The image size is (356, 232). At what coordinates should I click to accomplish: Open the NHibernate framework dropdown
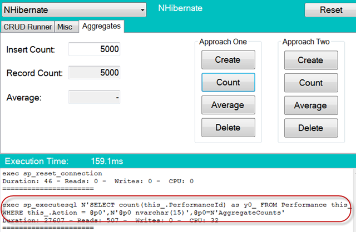74,10
